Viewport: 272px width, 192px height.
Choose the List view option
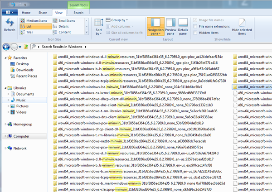(x=36, y=26)
